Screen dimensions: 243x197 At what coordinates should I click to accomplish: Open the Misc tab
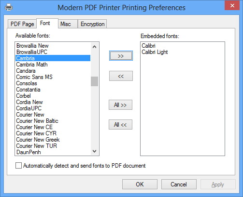pos(66,24)
